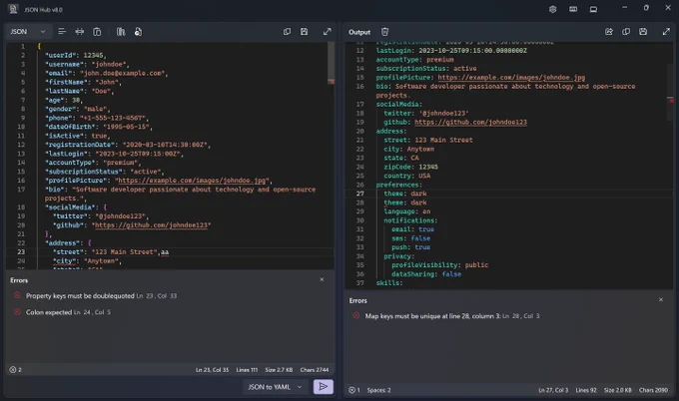Close the output Errors panel

tap(661, 299)
